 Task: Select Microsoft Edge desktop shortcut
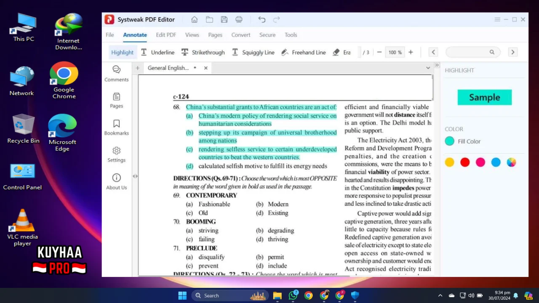(x=62, y=133)
